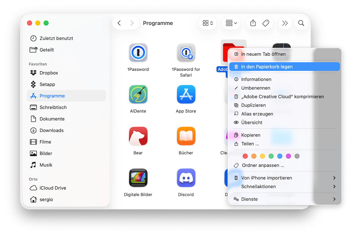Screen dimensions: 350x236
Task: Select In den Papierkorb legen
Action: click(x=267, y=67)
